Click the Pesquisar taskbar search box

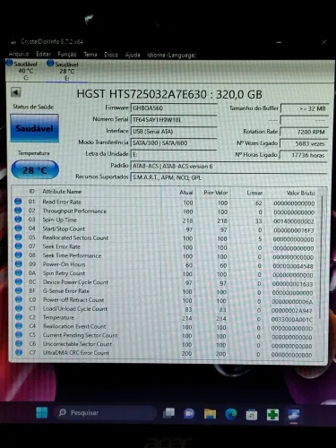(105, 413)
